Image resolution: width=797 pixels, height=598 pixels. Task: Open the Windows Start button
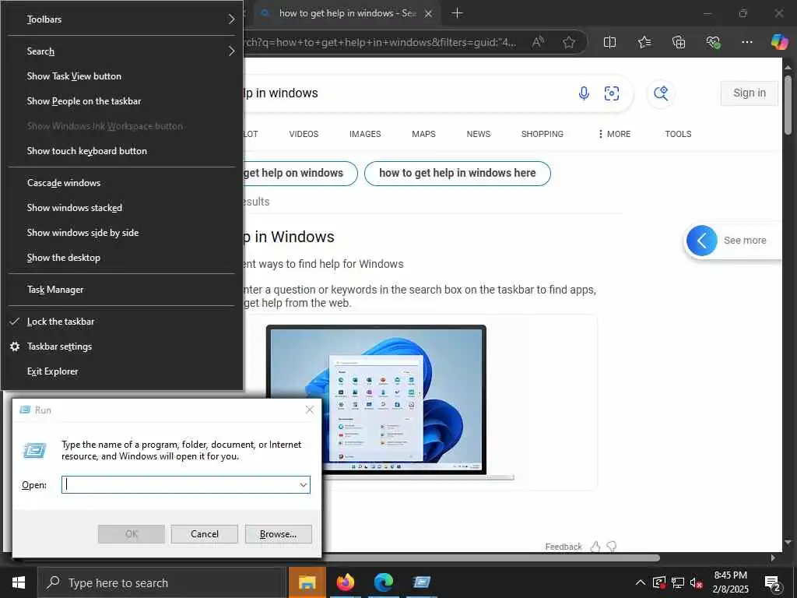pyautogui.click(x=19, y=582)
